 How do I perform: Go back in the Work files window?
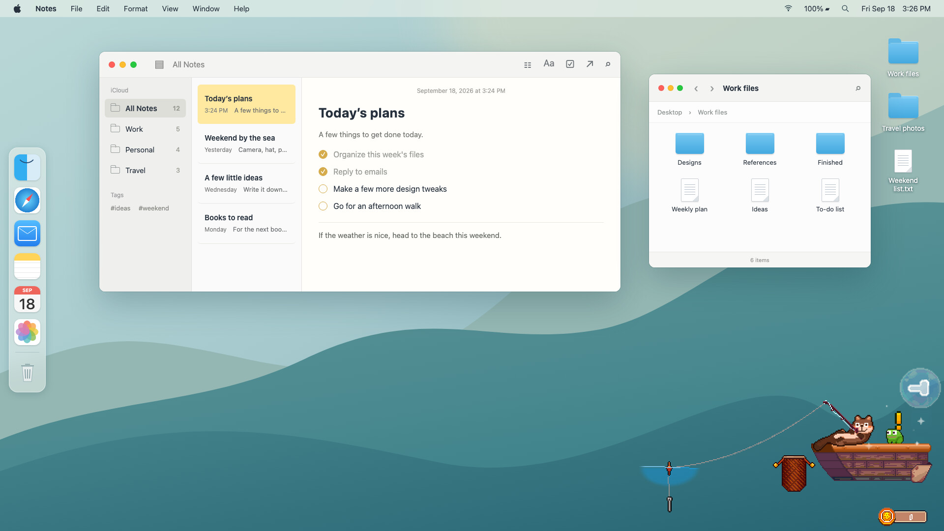tap(696, 88)
